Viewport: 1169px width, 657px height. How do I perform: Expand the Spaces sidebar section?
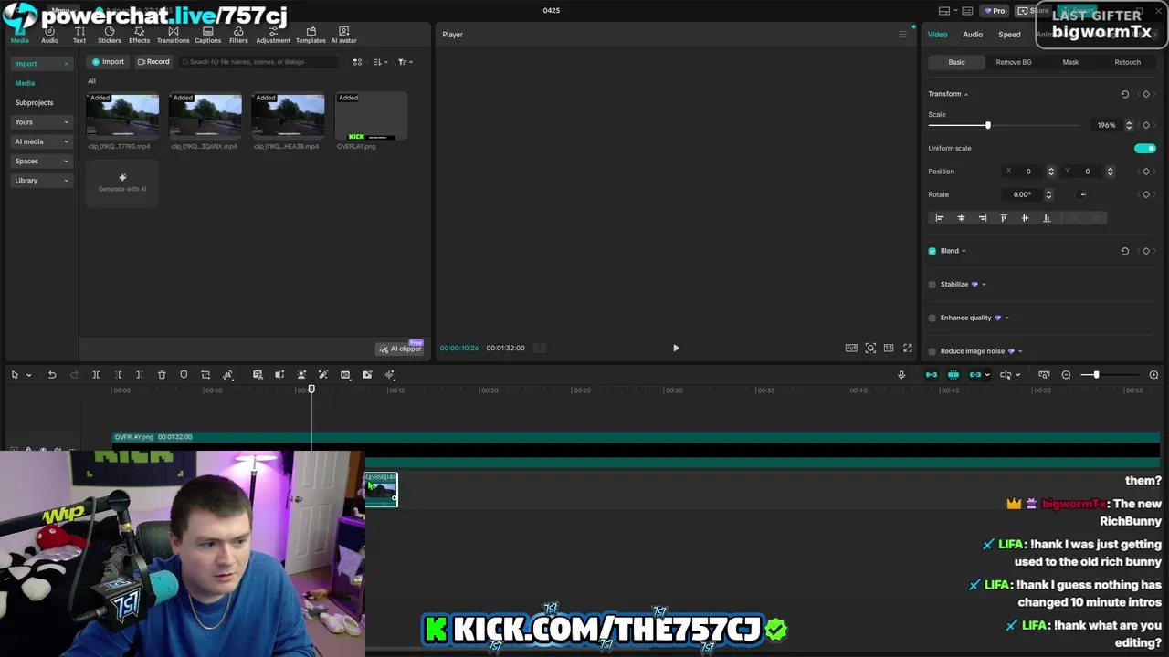(x=42, y=162)
